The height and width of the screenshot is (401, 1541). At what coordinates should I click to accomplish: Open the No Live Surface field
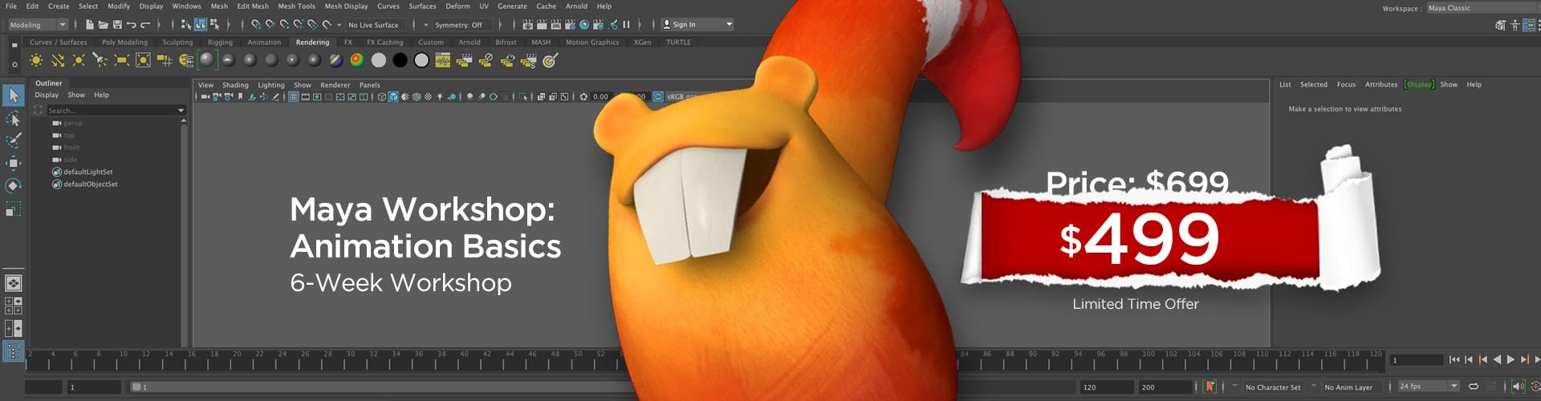pos(373,25)
